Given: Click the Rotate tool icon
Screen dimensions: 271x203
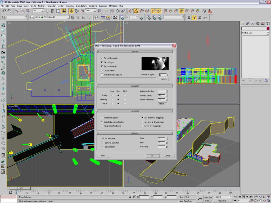Looking at the screenshot, I should [x=76, y=11].
